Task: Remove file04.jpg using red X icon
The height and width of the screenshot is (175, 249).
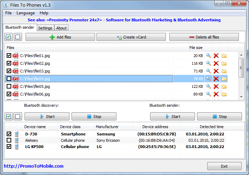Action: (216, 79)
